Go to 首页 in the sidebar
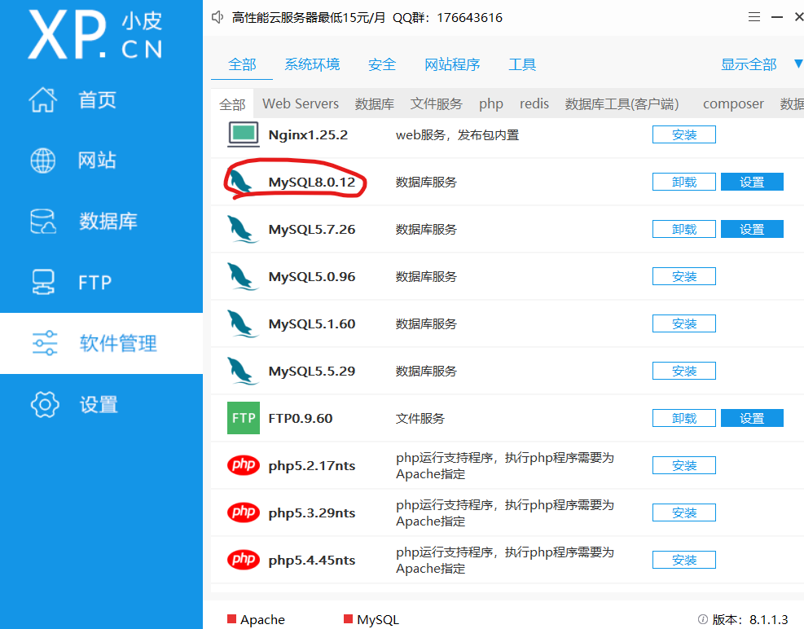 [102, 99]
